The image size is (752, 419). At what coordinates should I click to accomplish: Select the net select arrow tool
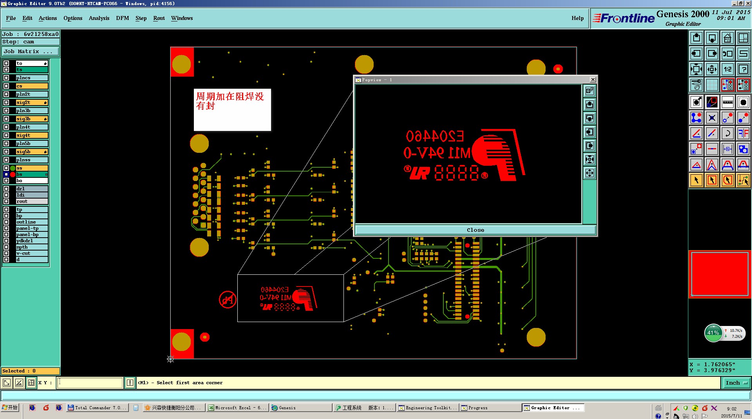tap(743, 180)
